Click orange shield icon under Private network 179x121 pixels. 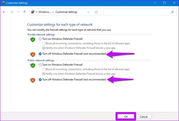click(33, 54)
